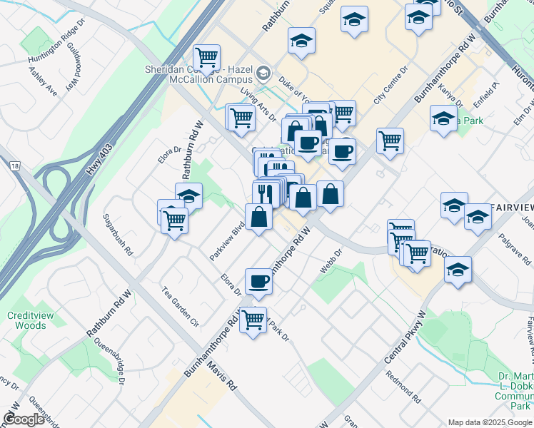Click the Central Pkwy W street label
Screen dimensions: 534x428
click(x=405, y=337)
